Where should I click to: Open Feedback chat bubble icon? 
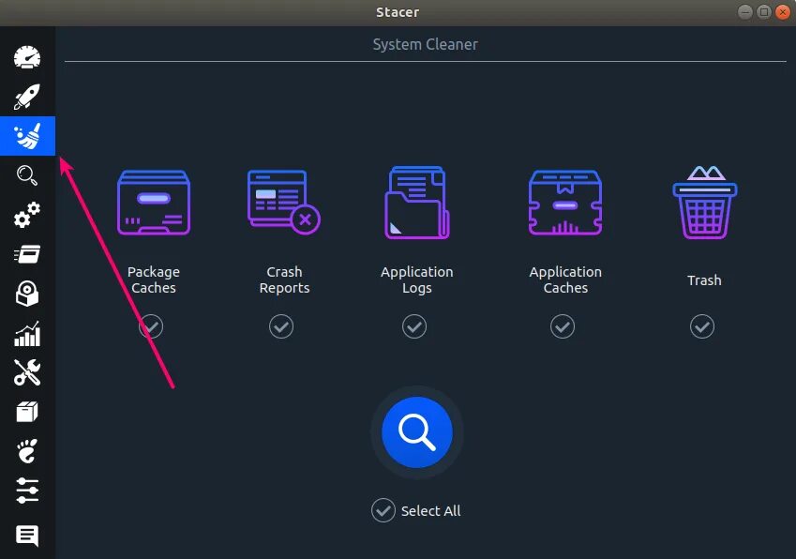pos(27,536)
